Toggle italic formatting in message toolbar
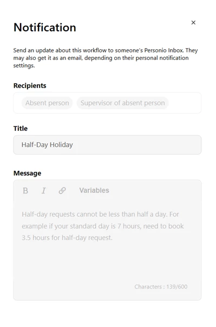Image resolution: width=216 pixels, height=327 pixels. point(43,191)
